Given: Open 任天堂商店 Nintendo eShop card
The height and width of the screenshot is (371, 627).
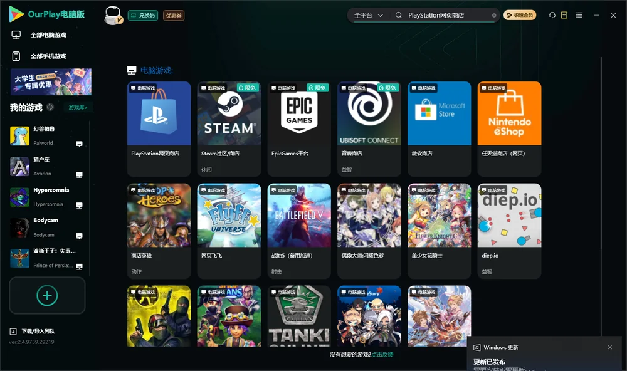Looking at the screenshot, I should pos(509,128).
